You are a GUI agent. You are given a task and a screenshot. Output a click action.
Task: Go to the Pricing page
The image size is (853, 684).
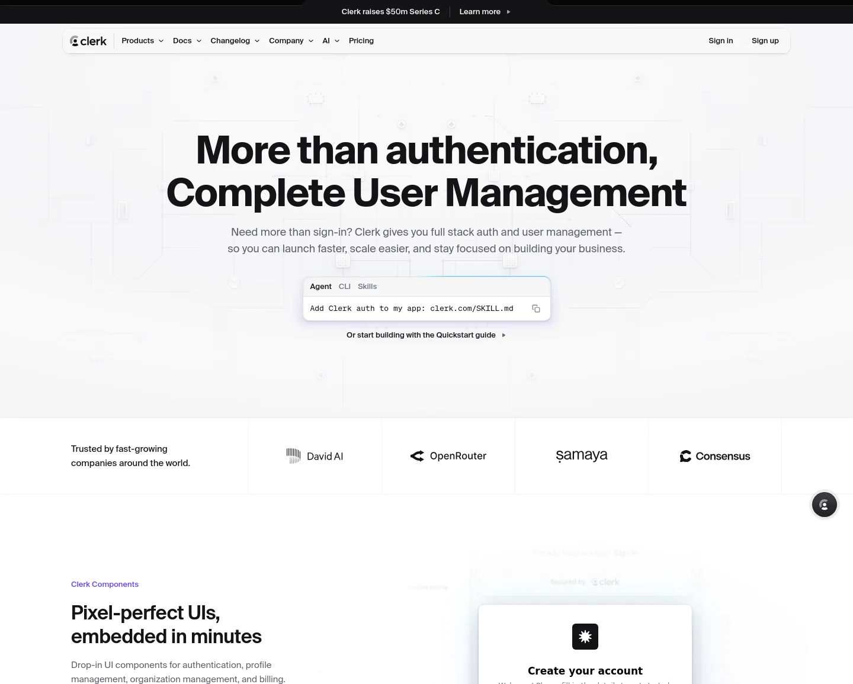pos(361,41)
